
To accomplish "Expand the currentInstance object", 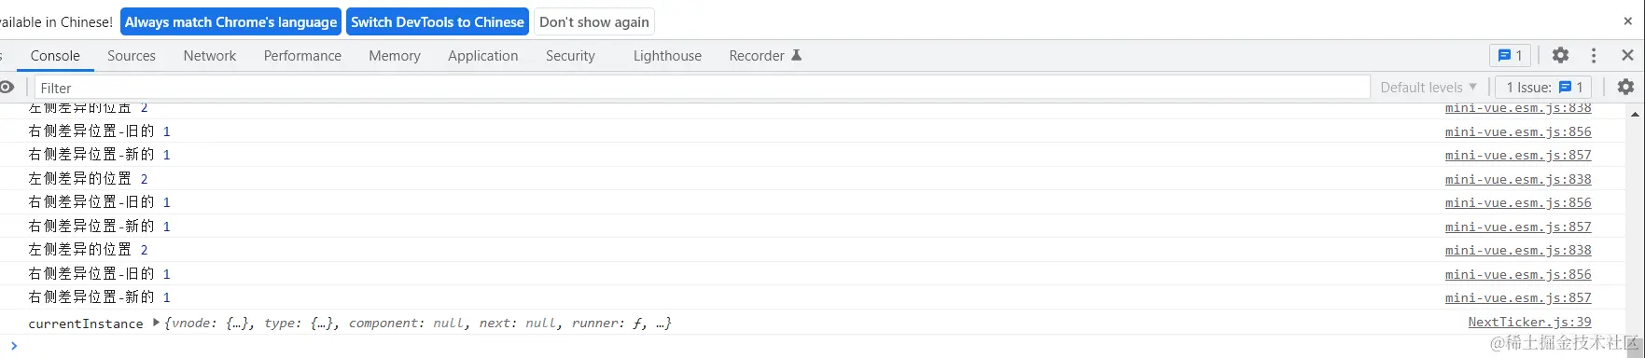I will 156,323.
